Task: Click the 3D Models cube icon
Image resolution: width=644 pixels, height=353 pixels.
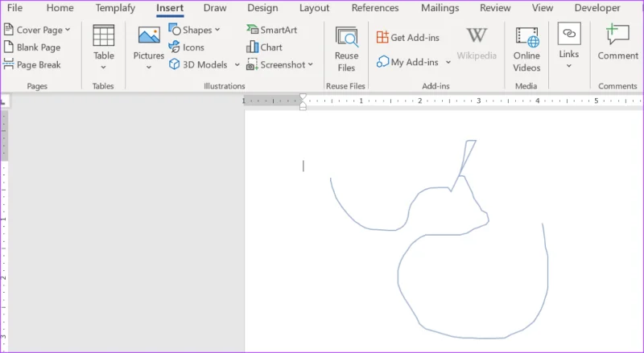Action: click(x=175, y=64)
